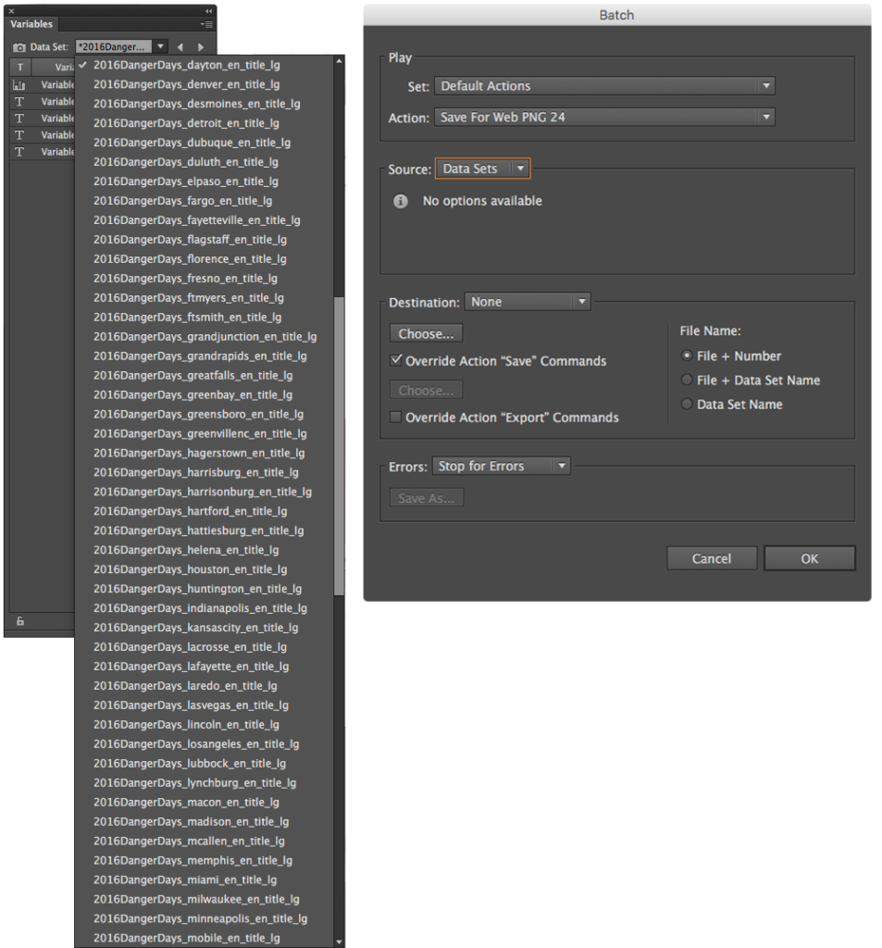Viewport: 882px width, 948px height.
Task: Pick 2016DangerDays_lasvegas_en_title_lg entry
Action: [191, 705]
